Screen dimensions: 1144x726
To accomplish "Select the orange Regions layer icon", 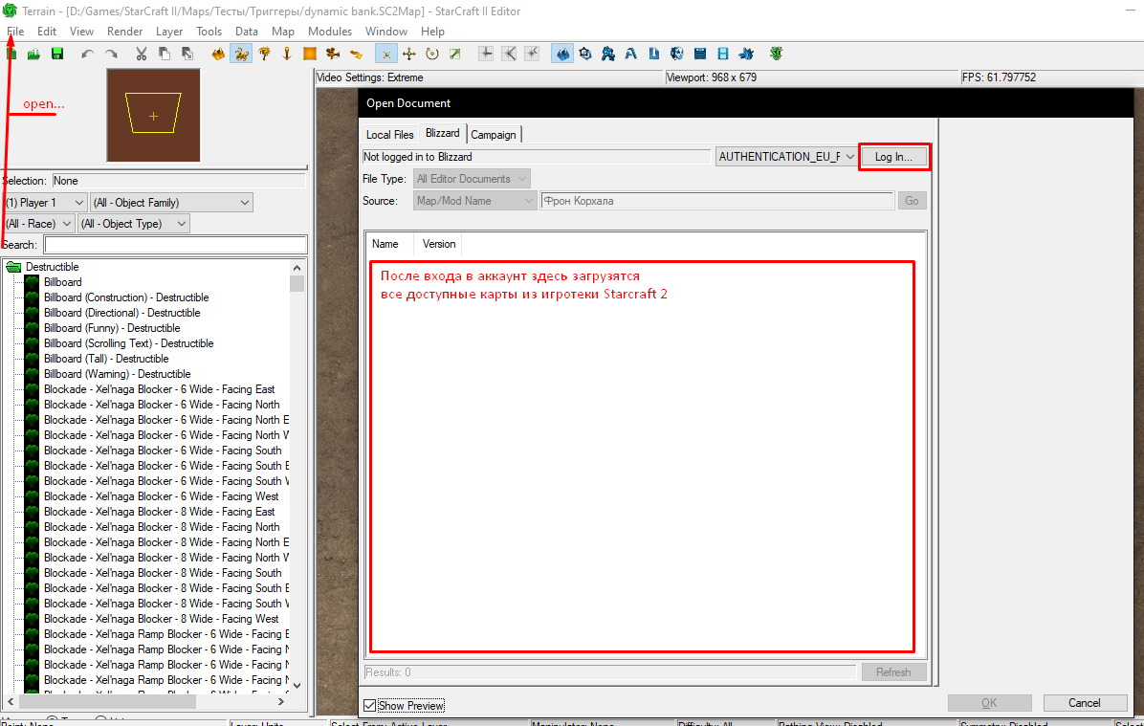I will coord(310,54).
